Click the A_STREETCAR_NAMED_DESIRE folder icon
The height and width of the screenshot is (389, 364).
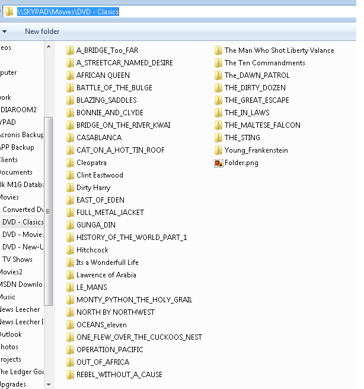coord(70,63)
